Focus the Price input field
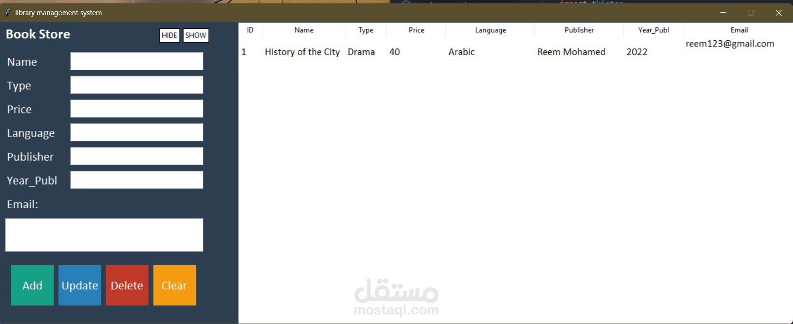 click(x=137, y=109)
